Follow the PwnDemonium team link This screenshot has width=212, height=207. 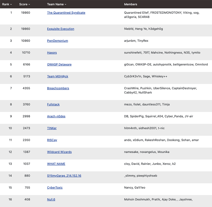57,41
